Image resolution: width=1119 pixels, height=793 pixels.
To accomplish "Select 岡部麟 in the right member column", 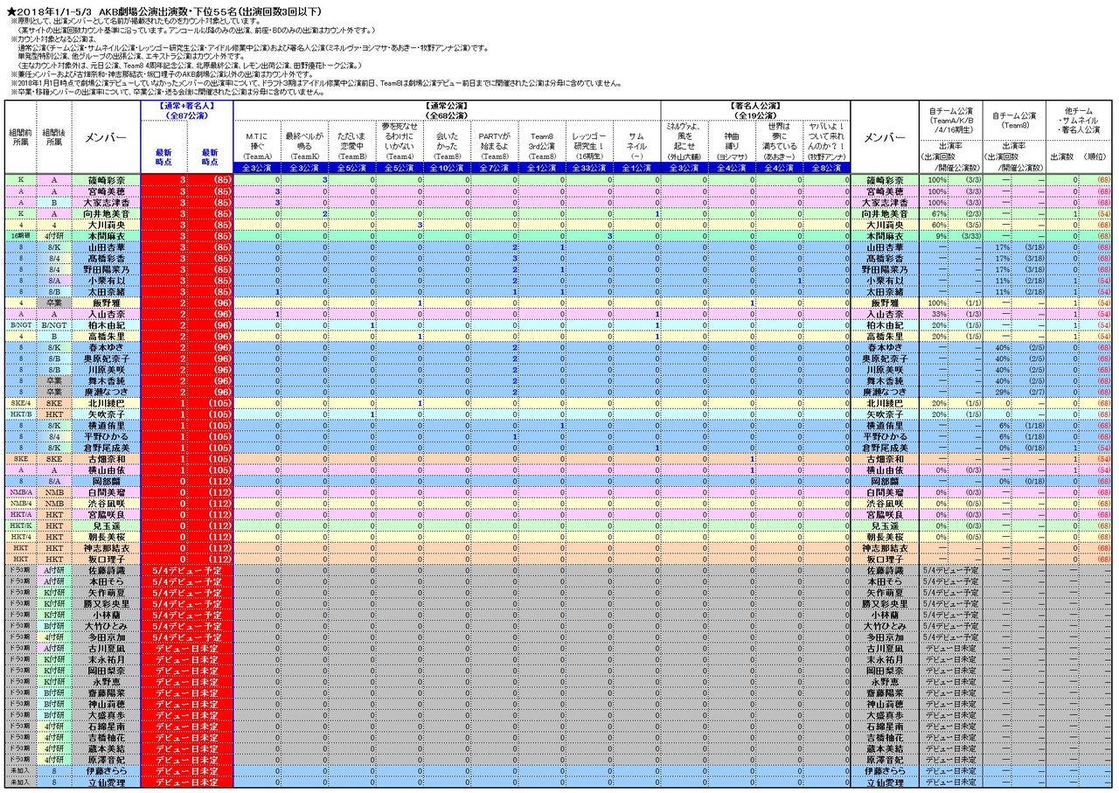I will (885, 480).
